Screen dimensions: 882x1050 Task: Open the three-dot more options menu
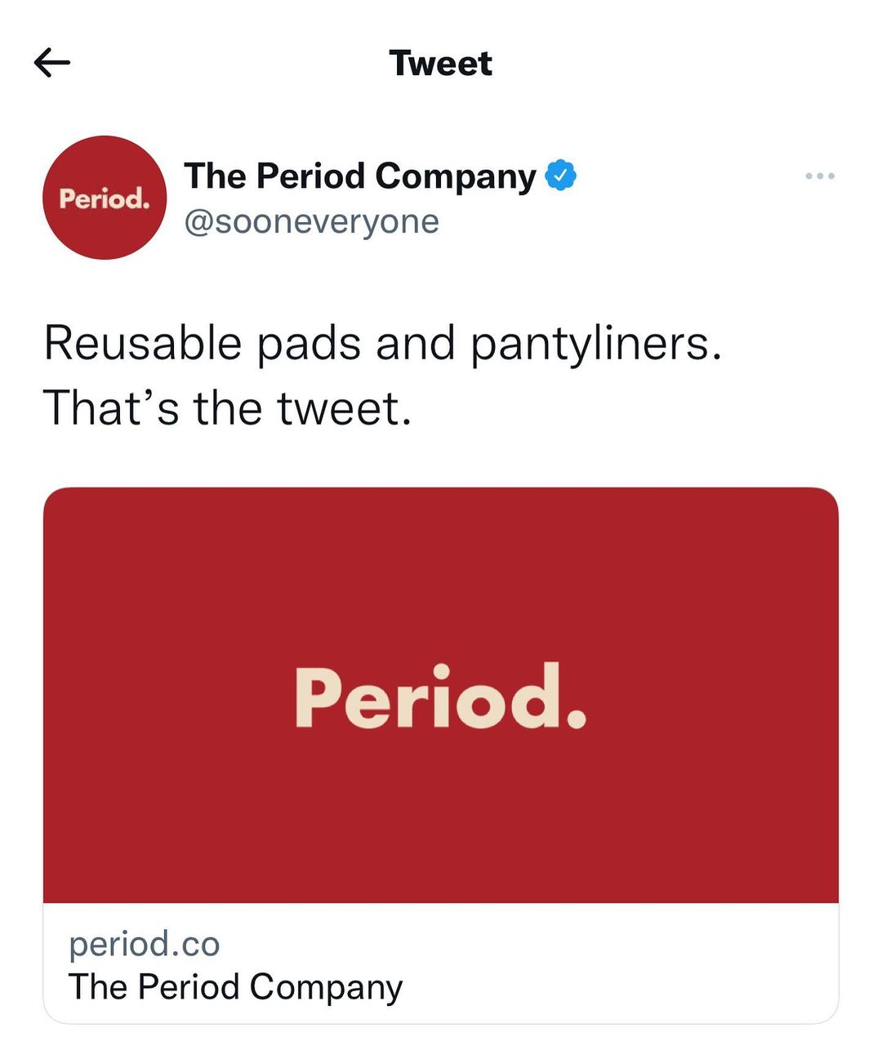point(819,176)
